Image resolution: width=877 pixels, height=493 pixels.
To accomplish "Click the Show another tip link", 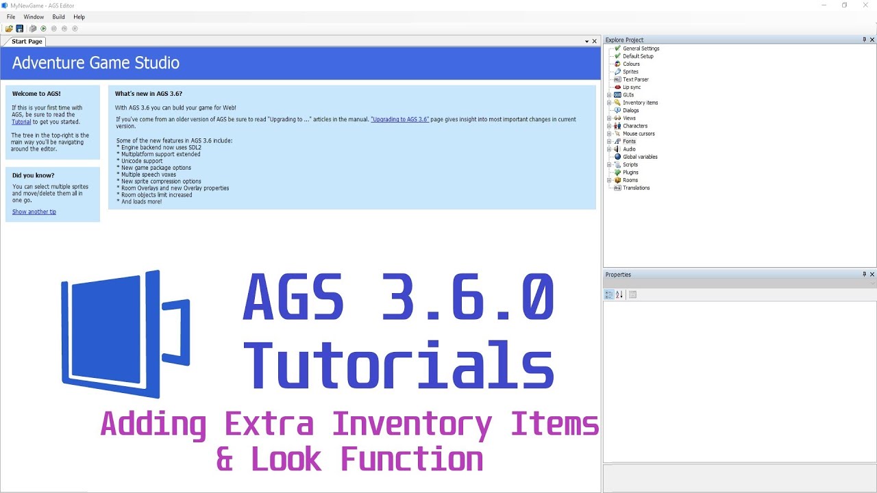I will 34,212.
